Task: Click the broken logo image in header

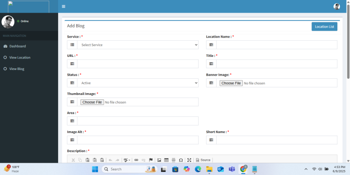Action: click(x=28, y=7)
